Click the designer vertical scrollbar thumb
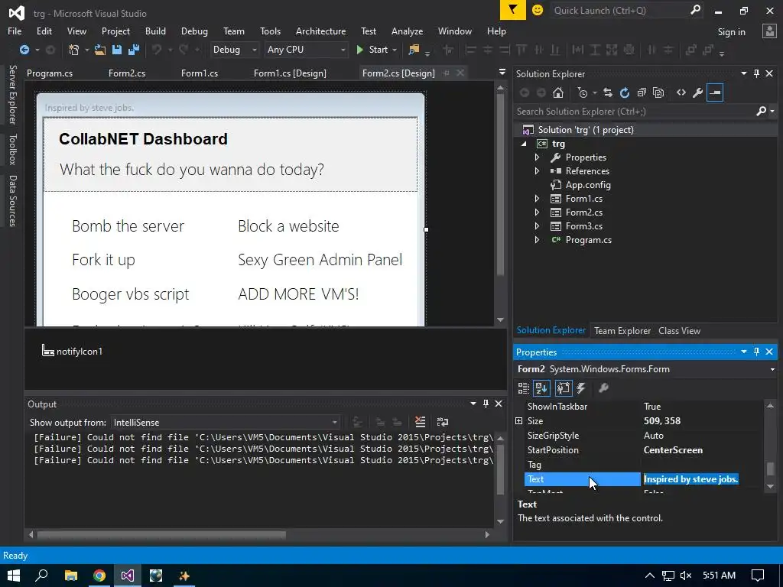 coord(500,184)
